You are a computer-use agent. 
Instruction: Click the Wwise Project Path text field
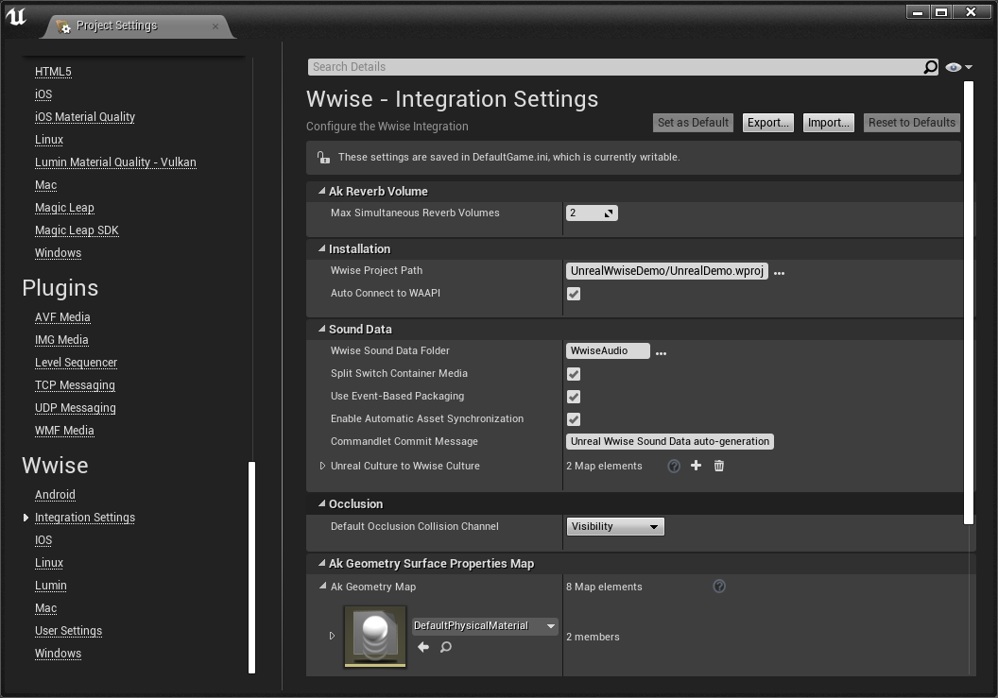pos(666,271)
